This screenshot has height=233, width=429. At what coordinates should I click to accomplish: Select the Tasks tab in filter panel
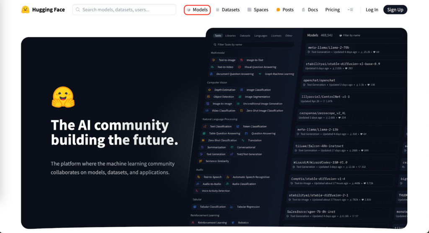click(x=218, y=36)
